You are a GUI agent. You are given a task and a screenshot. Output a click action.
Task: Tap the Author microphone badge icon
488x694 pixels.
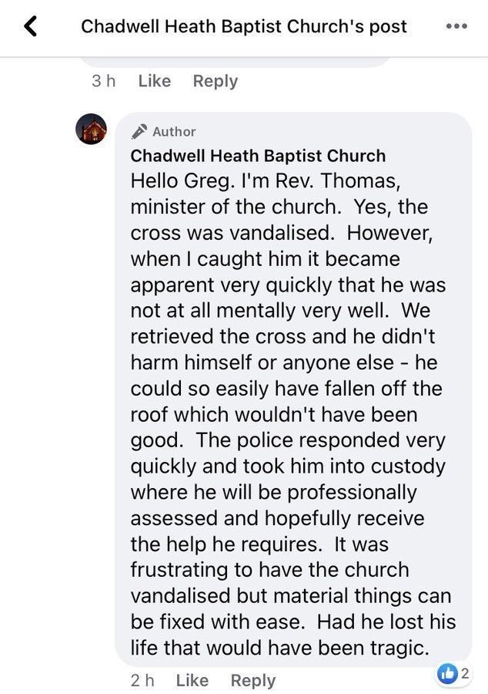(x=139, y=131)
